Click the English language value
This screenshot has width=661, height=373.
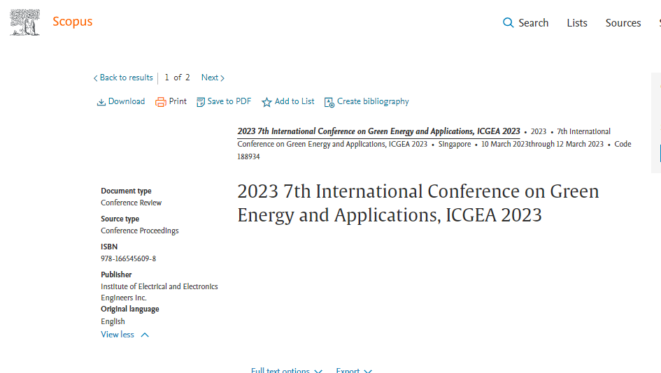pos(113,321)
